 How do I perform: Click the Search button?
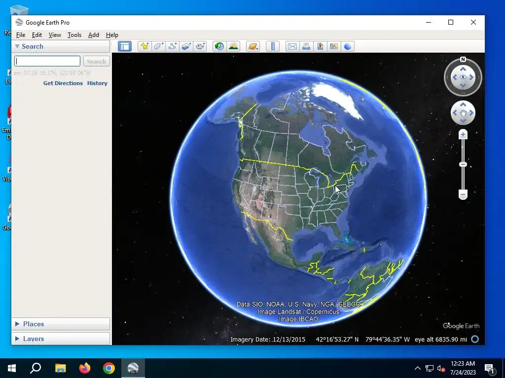pos(96,61)
